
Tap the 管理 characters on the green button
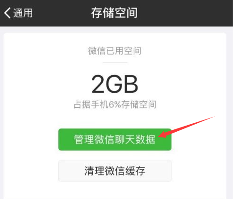coord(84,139)
